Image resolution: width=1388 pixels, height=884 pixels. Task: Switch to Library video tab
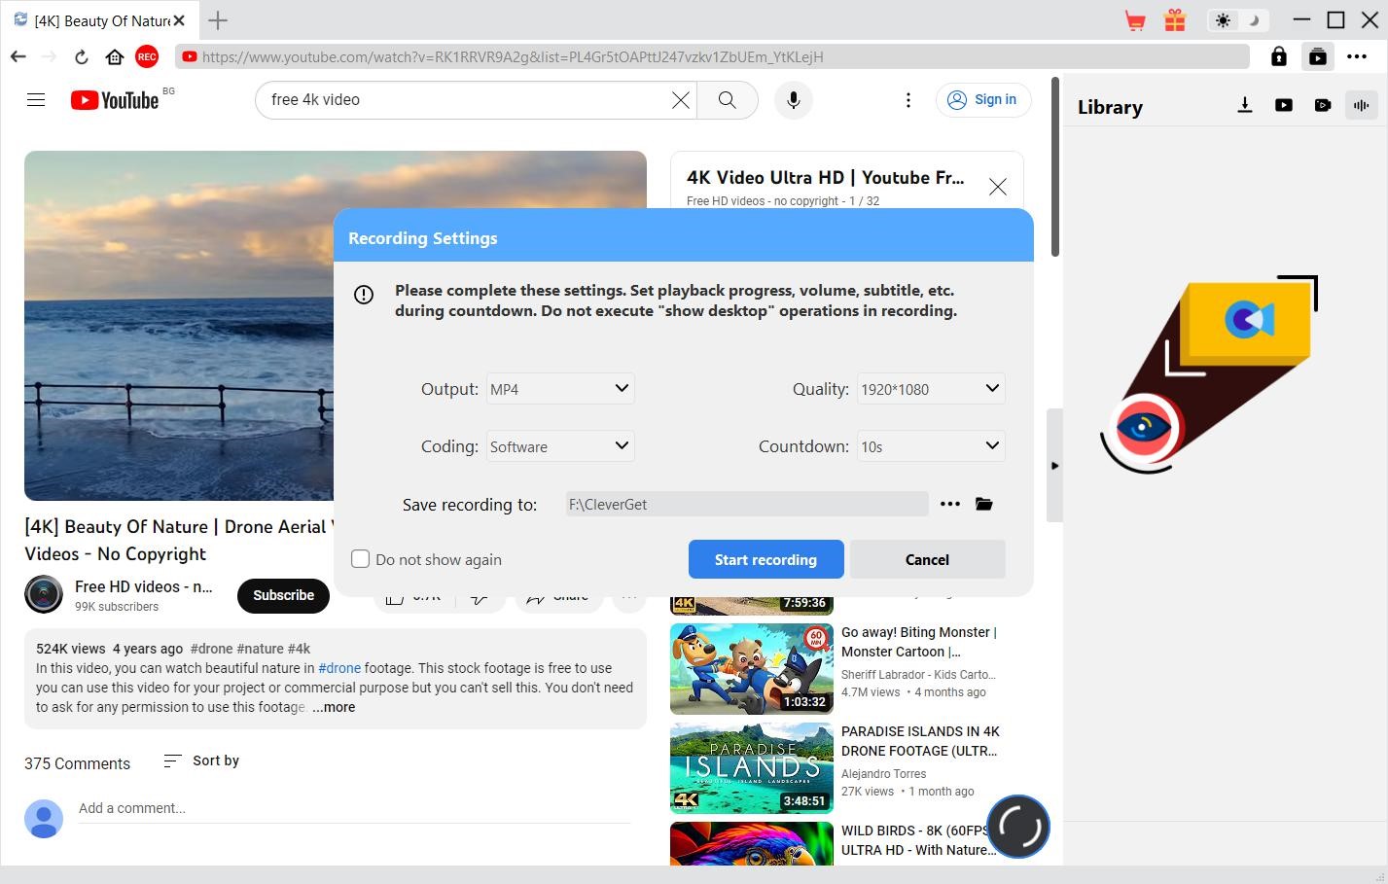point(1284,105)
